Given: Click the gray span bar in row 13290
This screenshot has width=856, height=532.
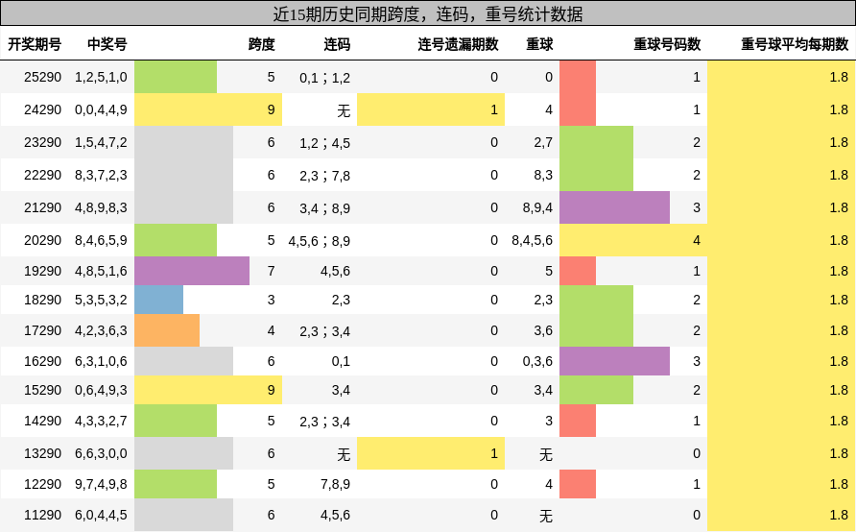Looking at the screenshot, I should point(183,453).
